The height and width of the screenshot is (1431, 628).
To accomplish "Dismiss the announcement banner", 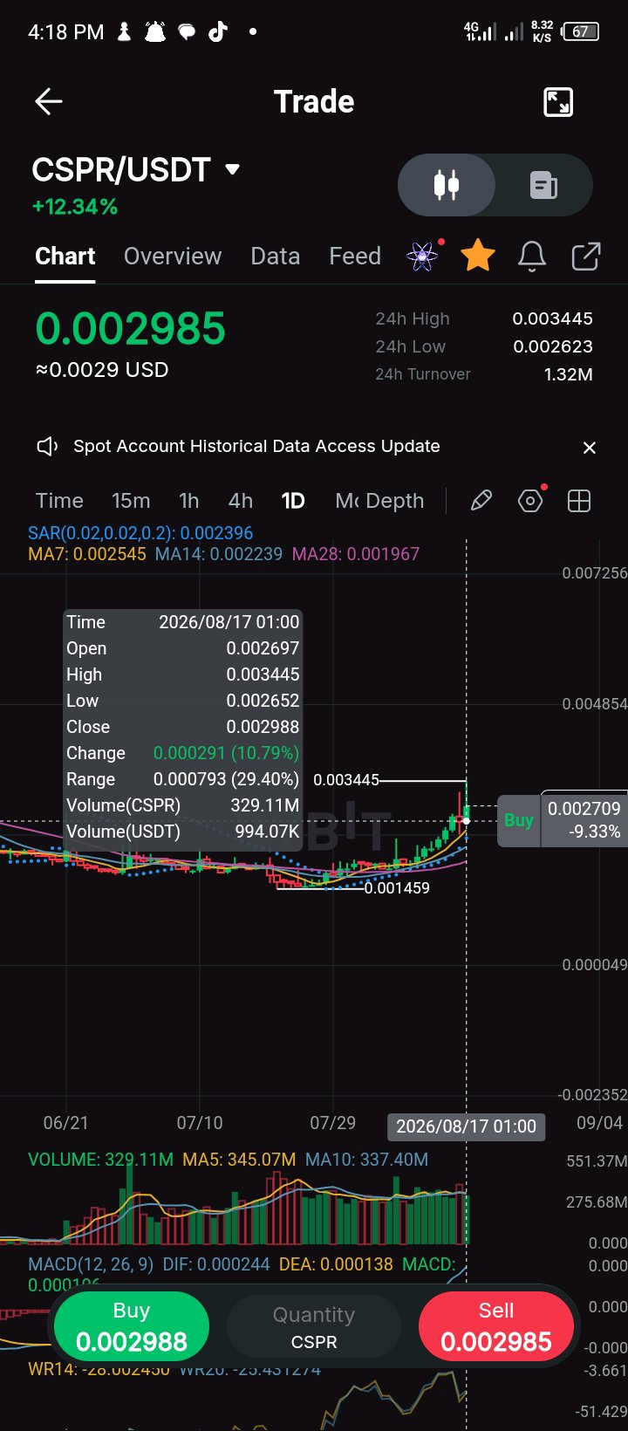I will pos(590,448).
